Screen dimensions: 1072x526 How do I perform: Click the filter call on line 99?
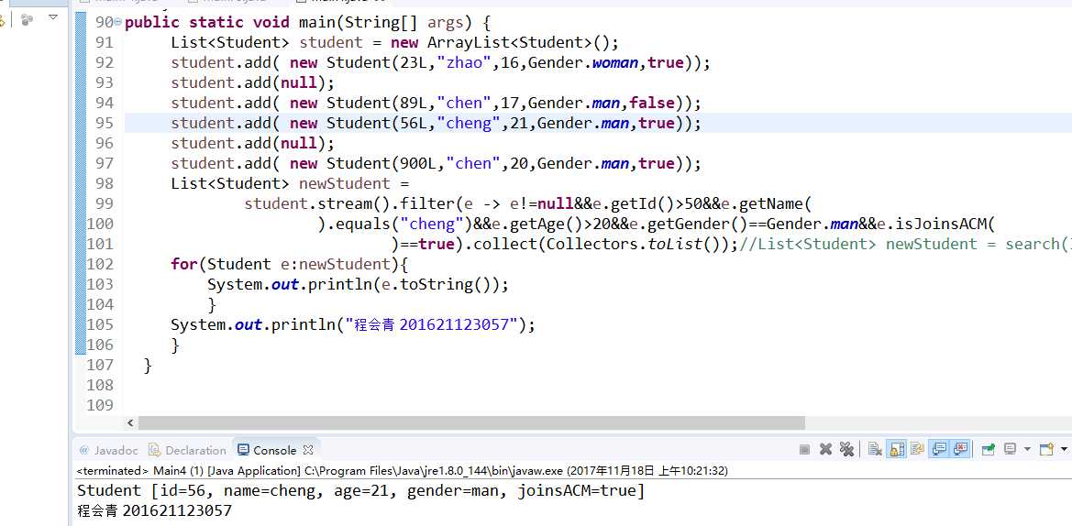click(427, 203)
